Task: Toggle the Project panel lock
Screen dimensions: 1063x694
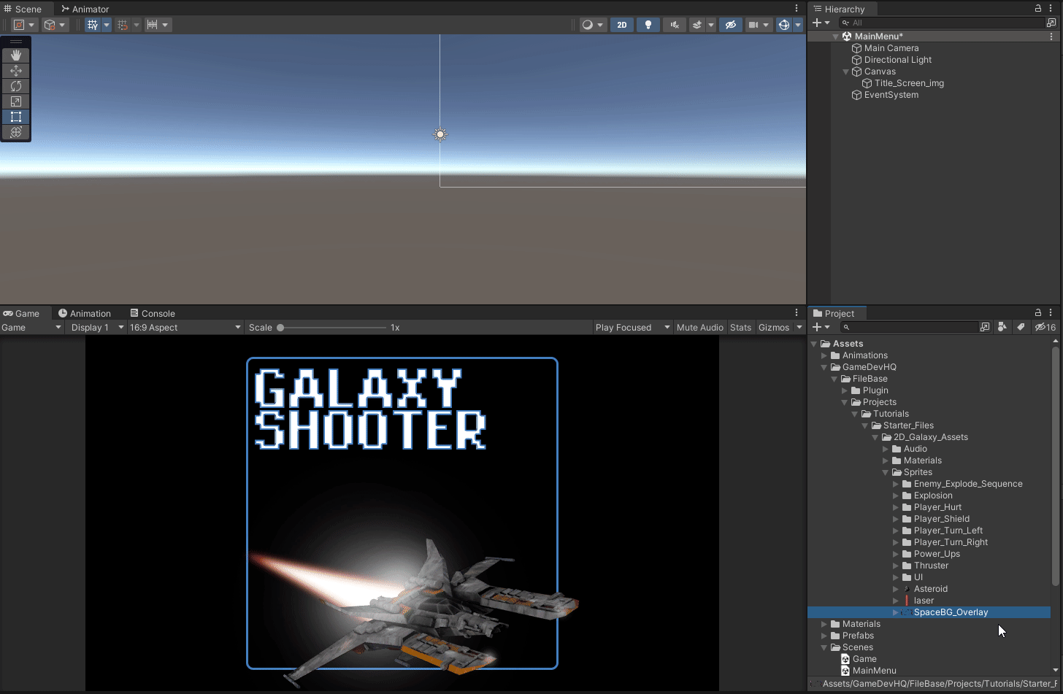Action: click(1038, 313)
